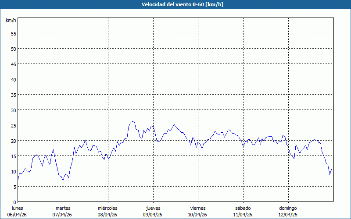Click the 'km/h' unit label on the y-axis

coord(11,21)
